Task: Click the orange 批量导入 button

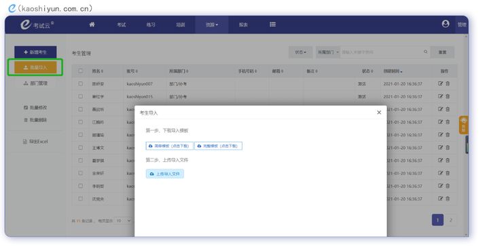Action: 35,67
